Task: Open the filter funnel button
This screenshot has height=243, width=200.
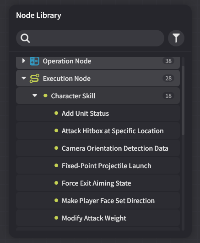Action: click(x=176, y=38)
